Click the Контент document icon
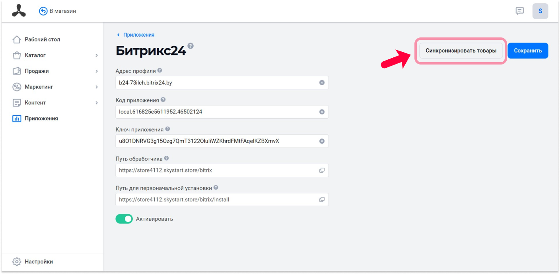Screen dimensions: 560x274 point(17,103)
